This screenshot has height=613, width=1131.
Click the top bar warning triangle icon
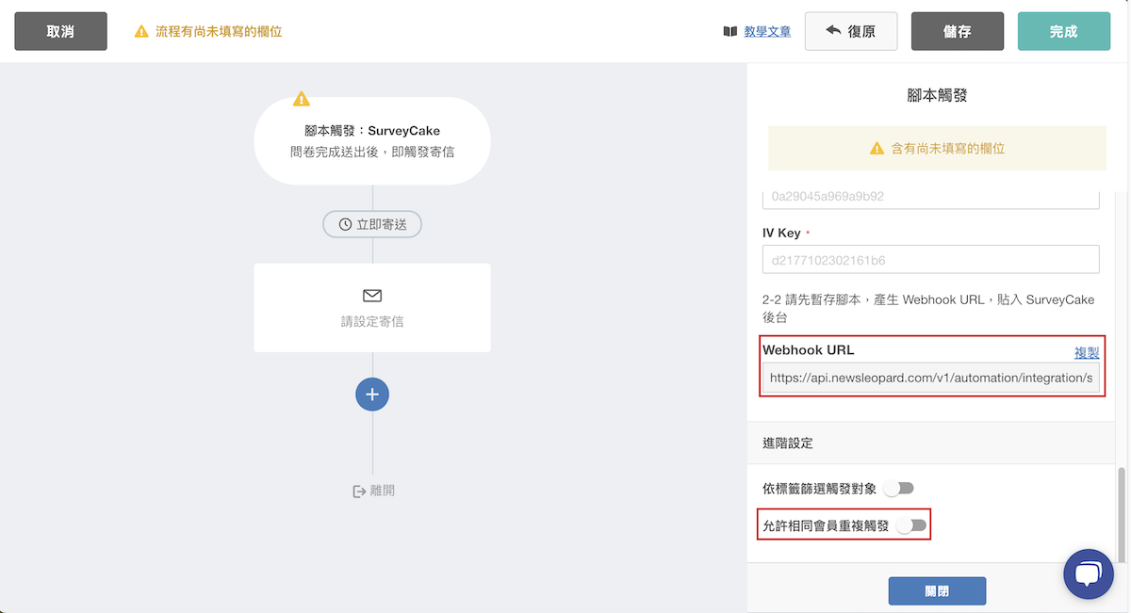click(141, 31)
